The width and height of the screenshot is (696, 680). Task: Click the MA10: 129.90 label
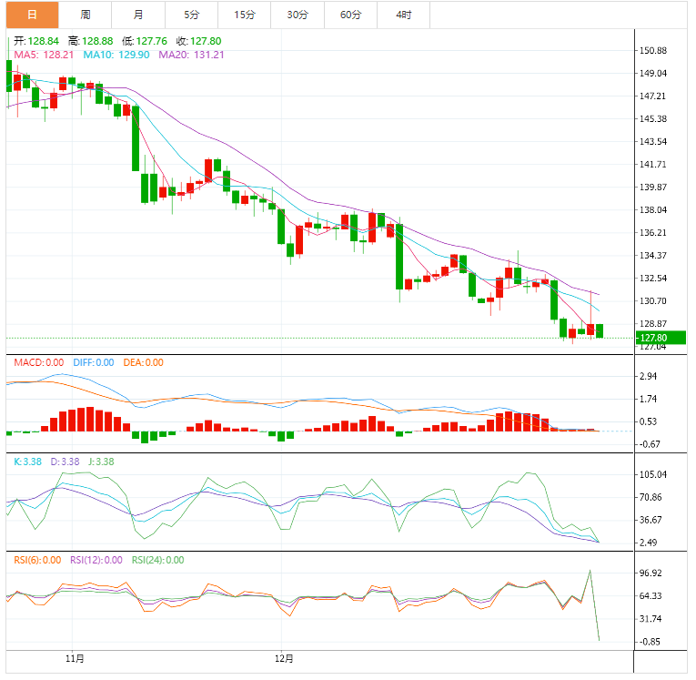click(x=116, y=55)
